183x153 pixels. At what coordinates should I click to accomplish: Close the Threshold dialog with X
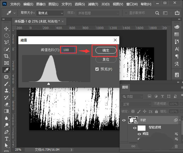coord(115,40)
